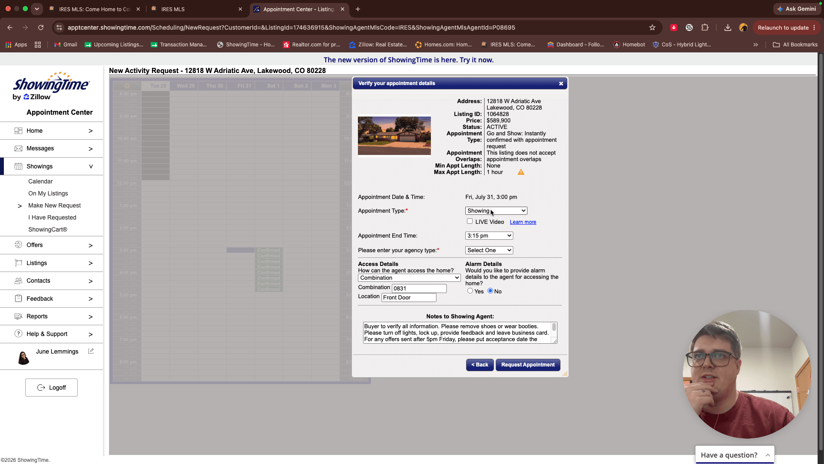Open I Have Requested submenu item
824x464 pixels.
(x=52, y=217)
